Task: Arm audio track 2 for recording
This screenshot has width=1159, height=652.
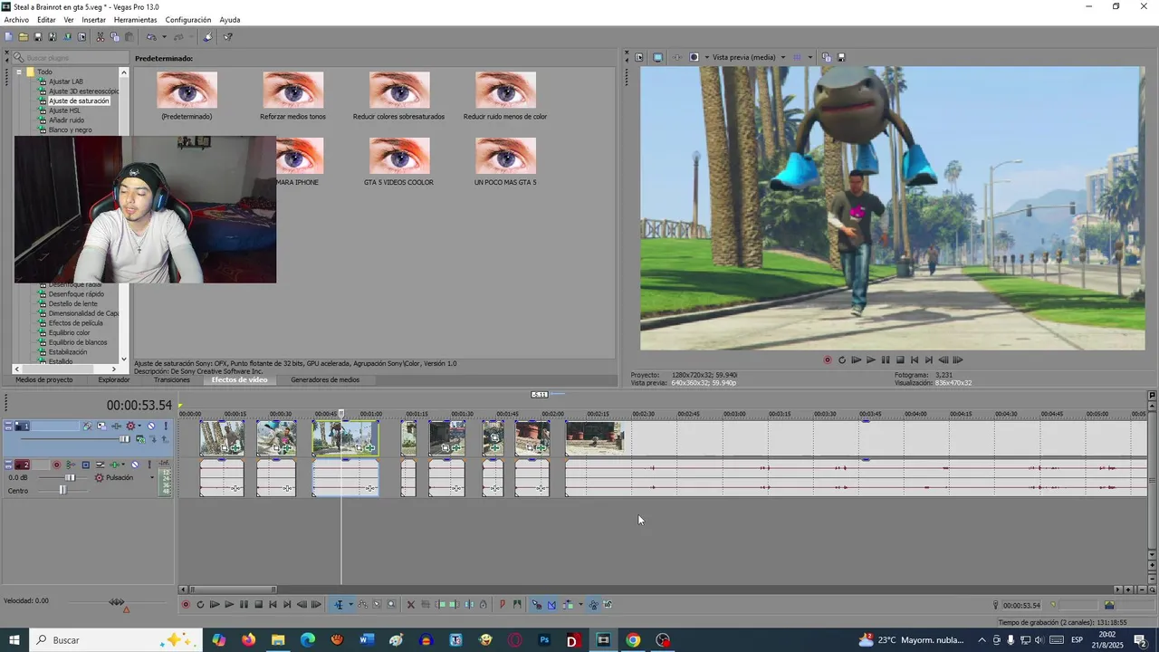Action: pos(57,465)
